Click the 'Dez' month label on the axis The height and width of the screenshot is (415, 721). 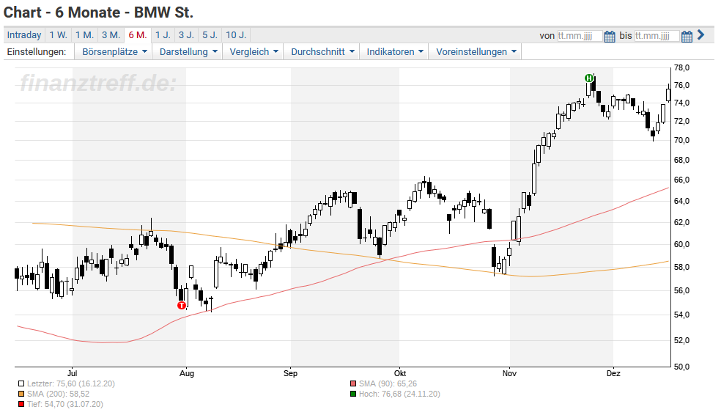click(613, 373)
